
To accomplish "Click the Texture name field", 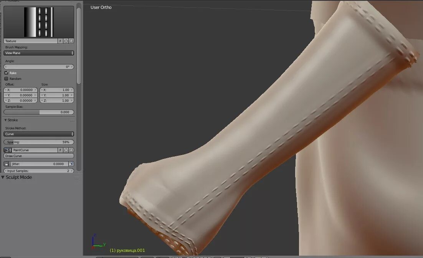I will tap(31, 41).
